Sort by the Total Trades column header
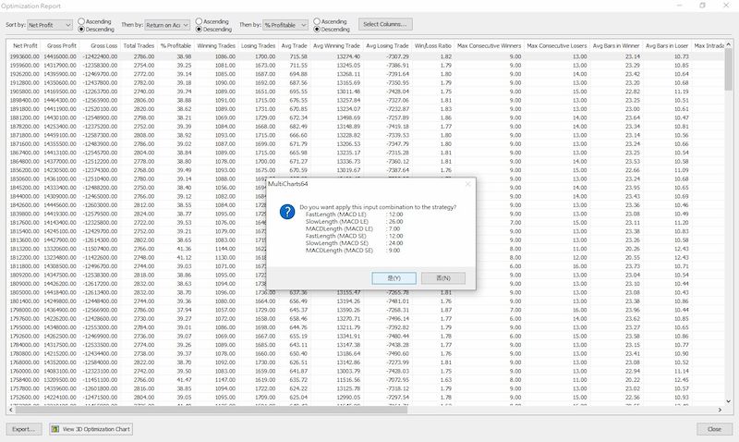739x442 pixels. [x=138, y=45]
